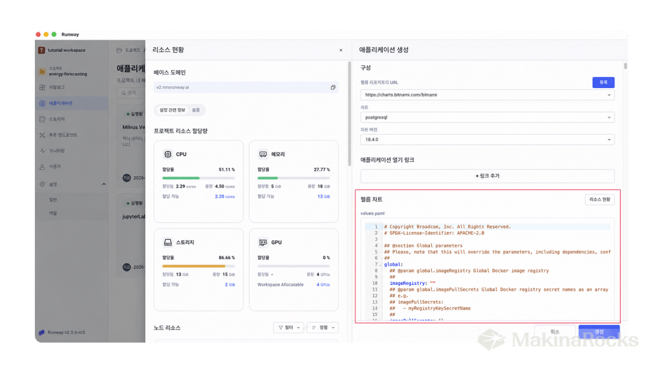Close the 리소스 현황 panel
The image size is (663, 373).
341,51
